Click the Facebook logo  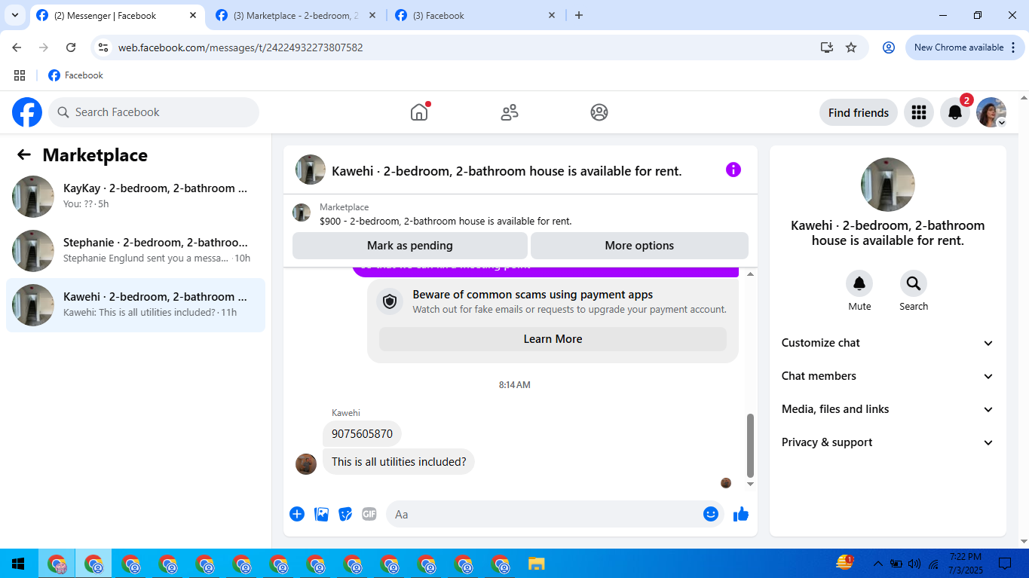point(27,112)
